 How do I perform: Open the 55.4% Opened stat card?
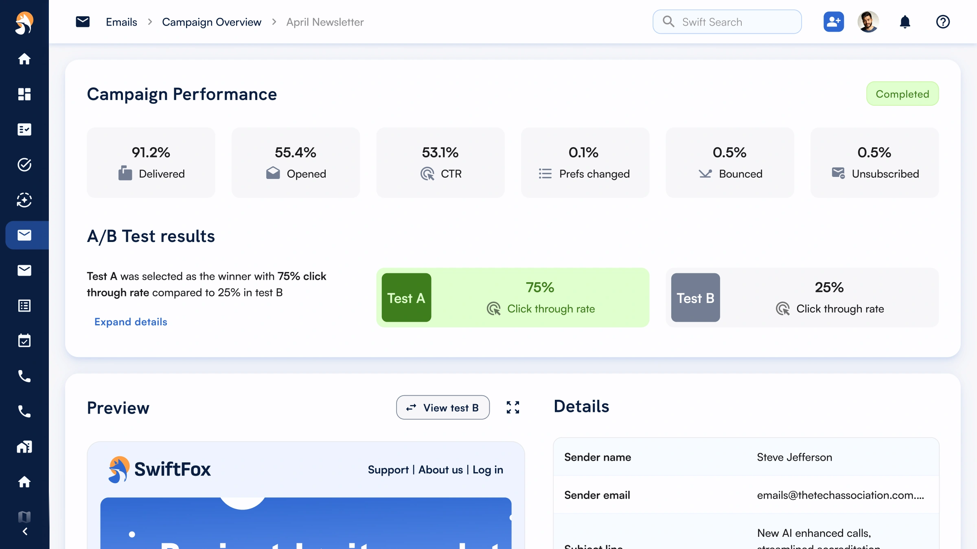(296, 163)
